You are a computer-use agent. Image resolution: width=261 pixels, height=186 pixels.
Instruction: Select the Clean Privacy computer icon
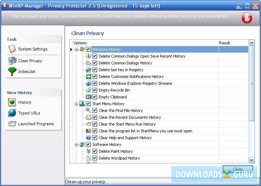coord(12,60)
